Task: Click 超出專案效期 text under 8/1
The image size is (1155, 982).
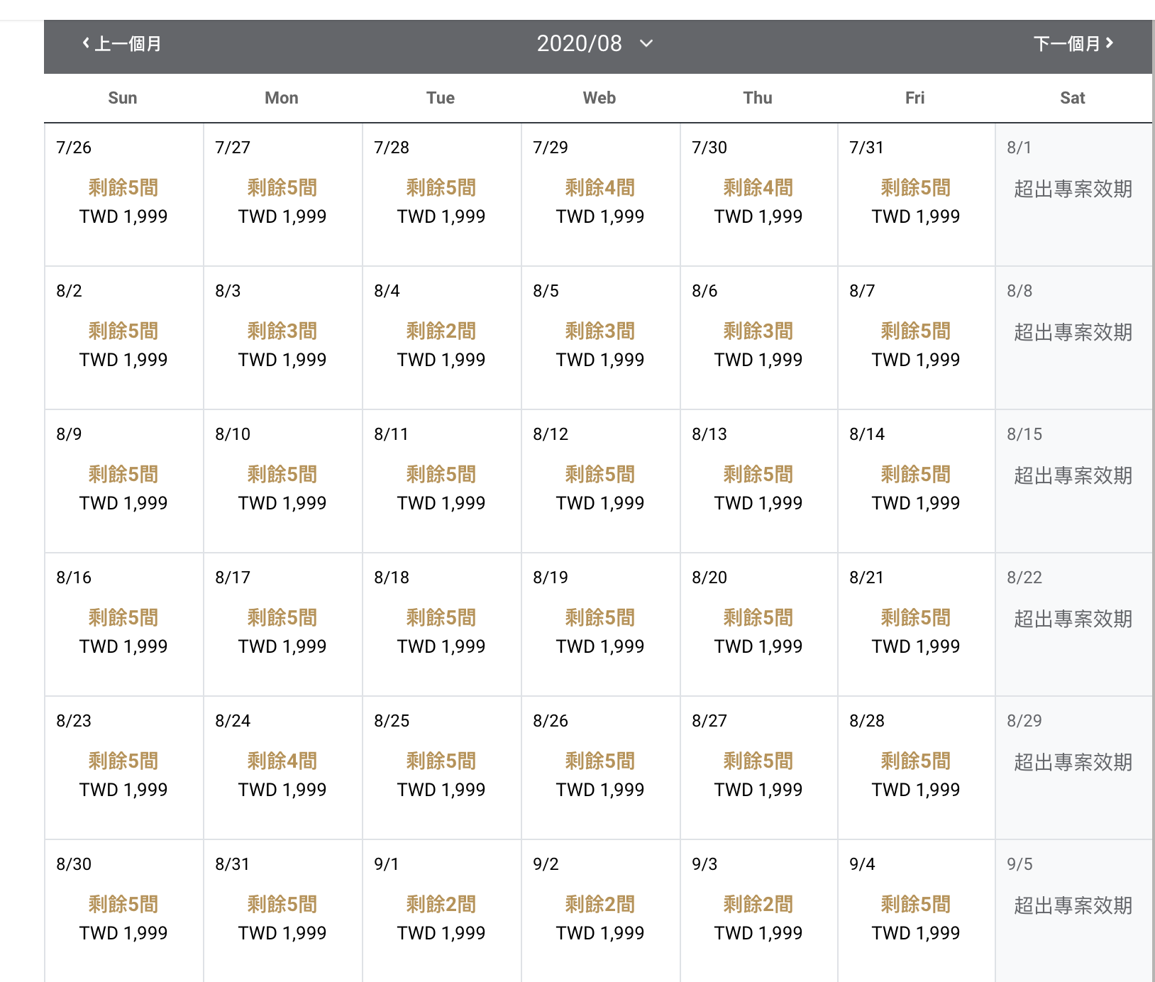Action: coord(1073,189)
